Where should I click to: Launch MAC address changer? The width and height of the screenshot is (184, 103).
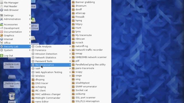(x=51, y=94)
